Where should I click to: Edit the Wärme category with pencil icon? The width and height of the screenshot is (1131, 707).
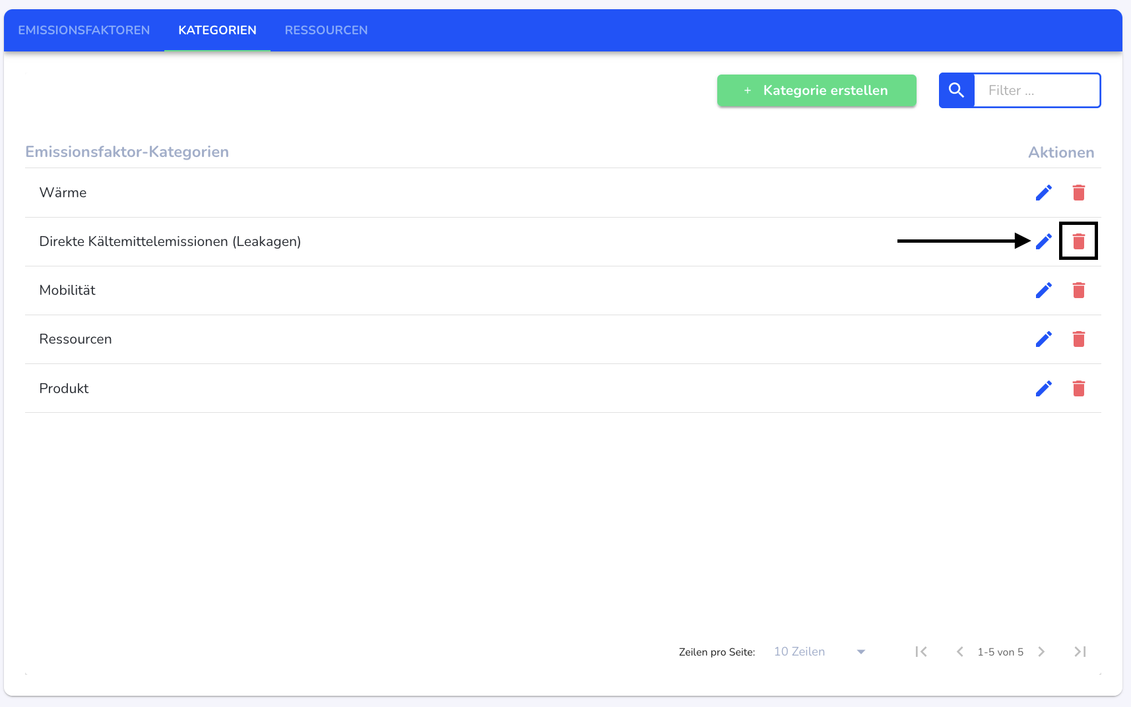coord(1043,193)
